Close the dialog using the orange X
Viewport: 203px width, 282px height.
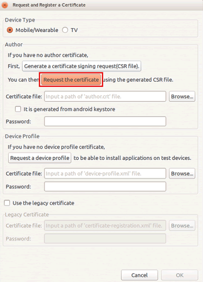tap(5, 5)
